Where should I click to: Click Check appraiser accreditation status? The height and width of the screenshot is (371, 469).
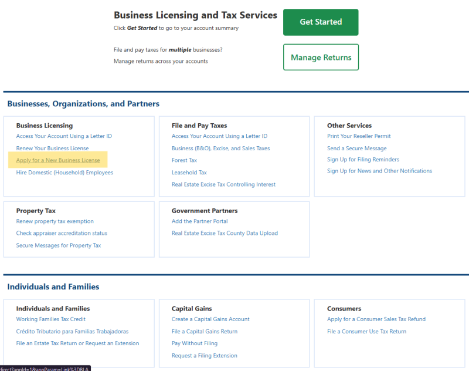62,233
